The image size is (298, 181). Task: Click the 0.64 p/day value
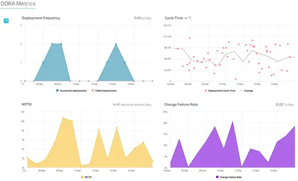point(143,18)
